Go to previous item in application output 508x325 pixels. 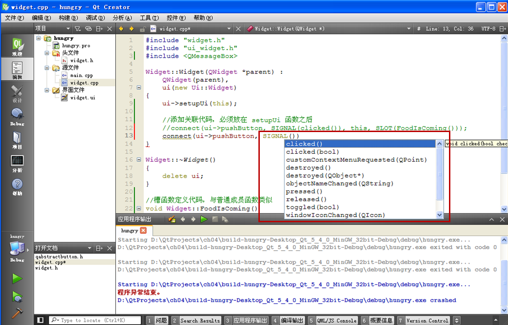coord(183,219)
